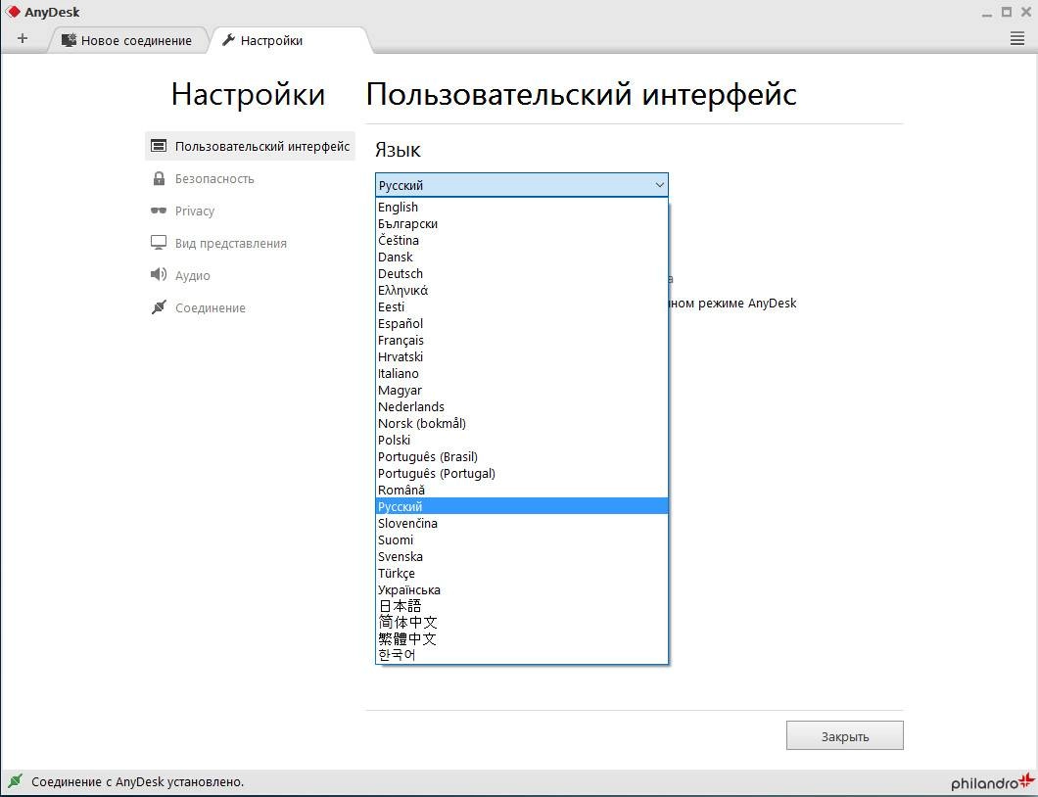Open the Безопасность settings section
Screen dimensions: 1038x797
[x=214, y=179]
